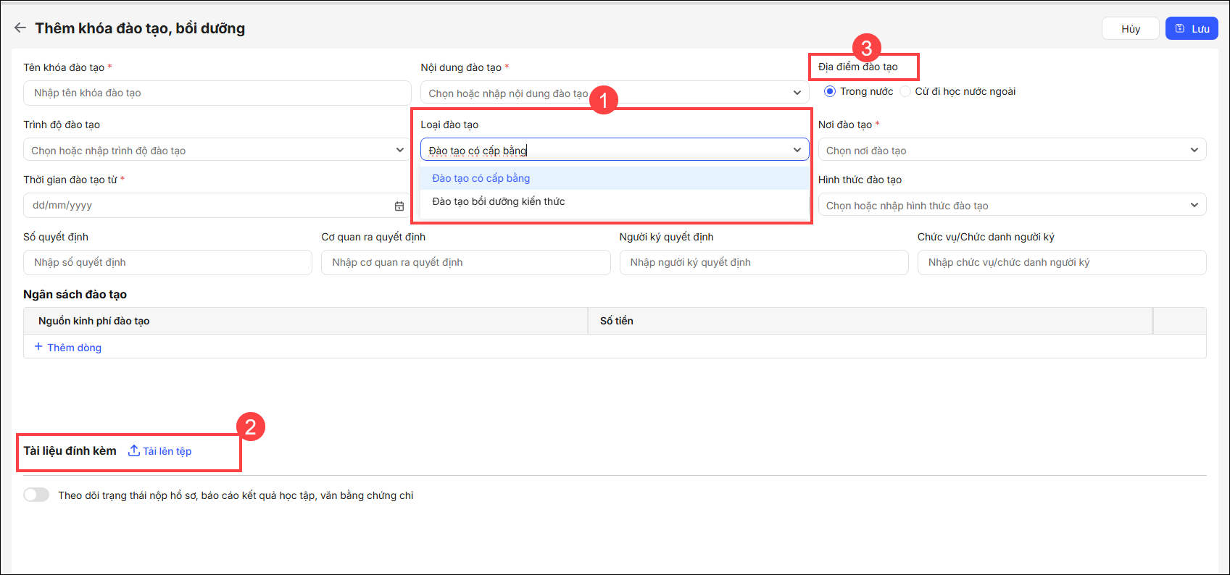The image size is (1230, 575).
Task: Choose the Đào tạo có cấp bằng option
Action: pos(481,178)
